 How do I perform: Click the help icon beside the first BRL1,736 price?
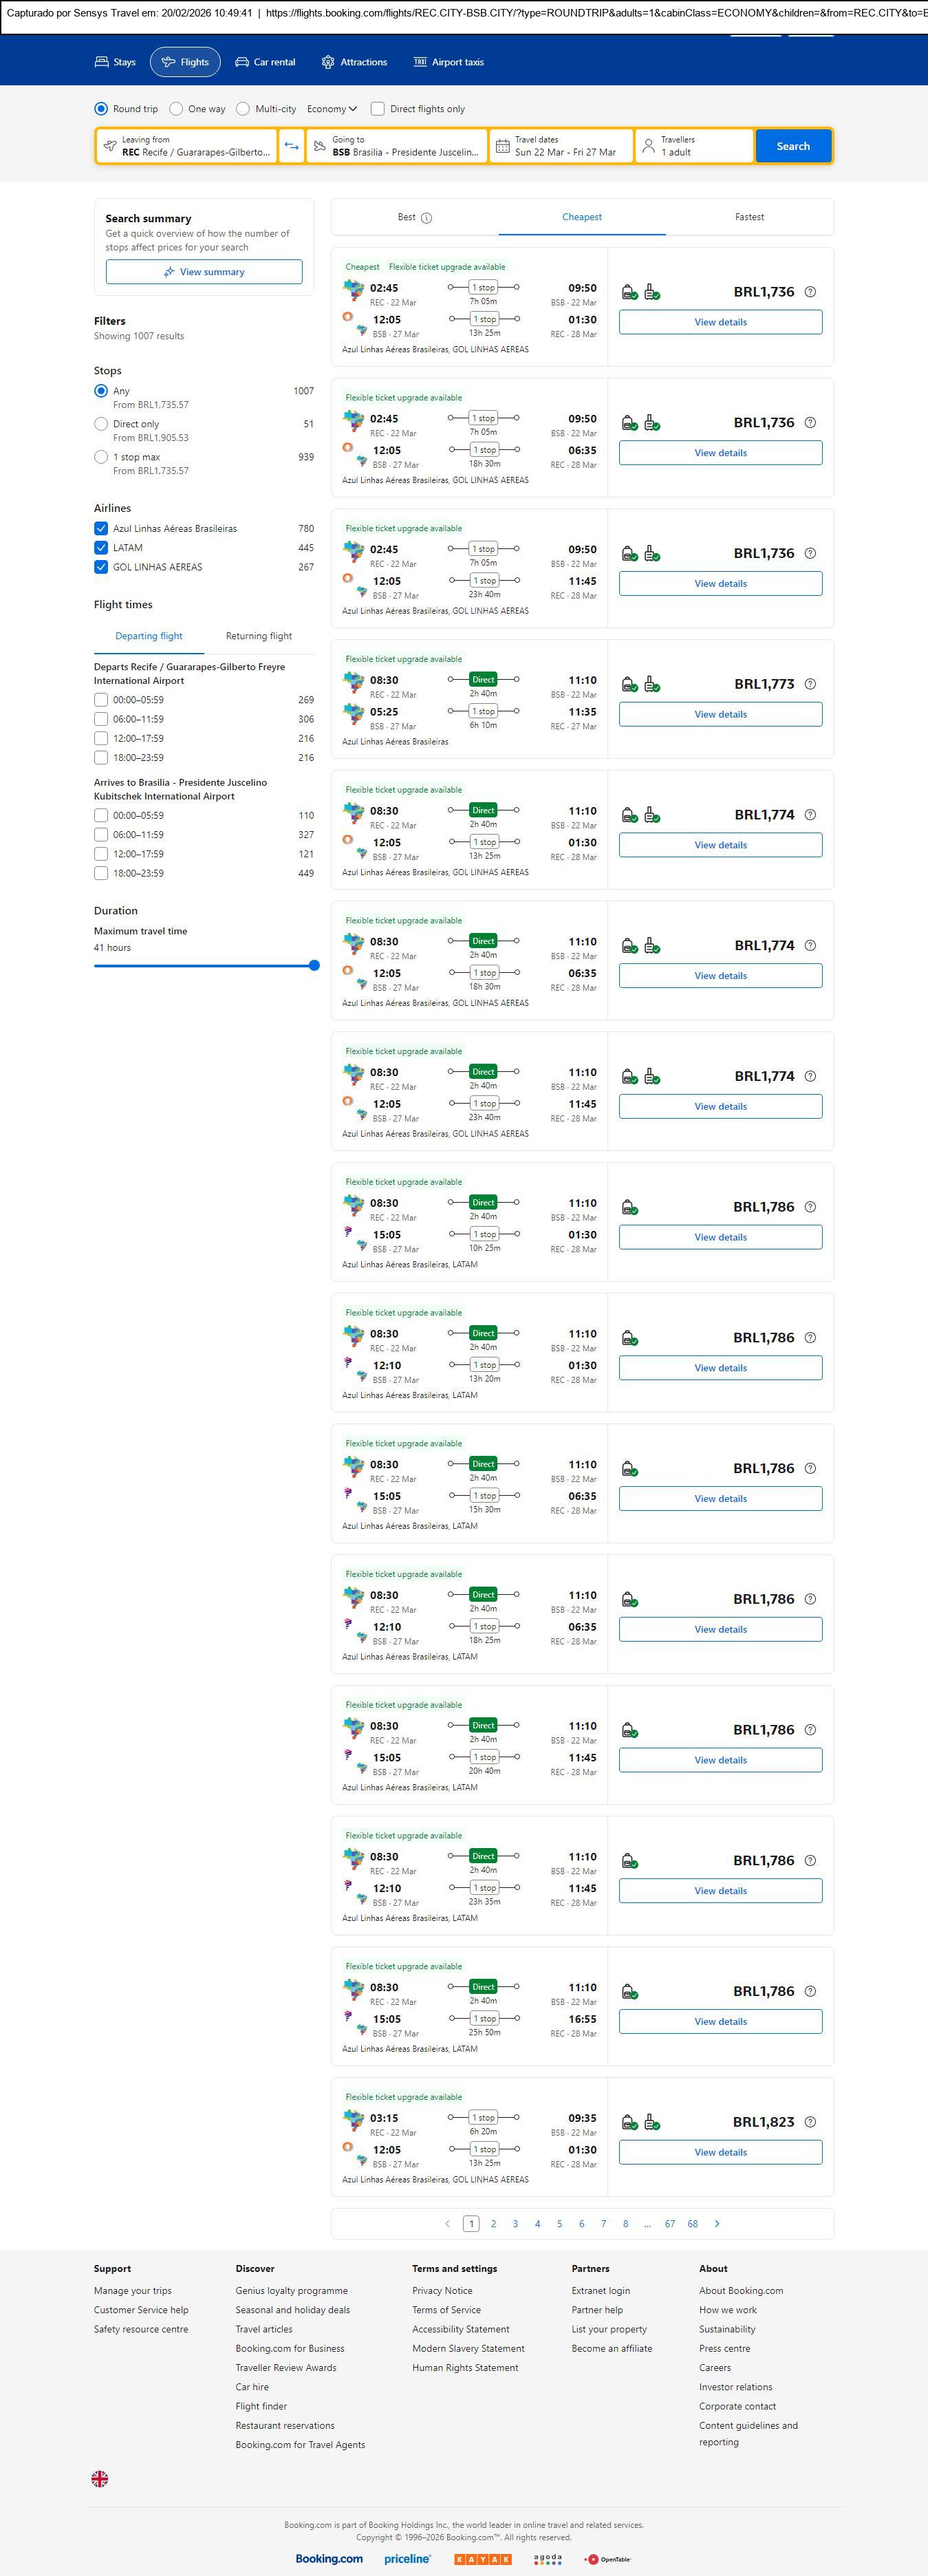[810, 292]
